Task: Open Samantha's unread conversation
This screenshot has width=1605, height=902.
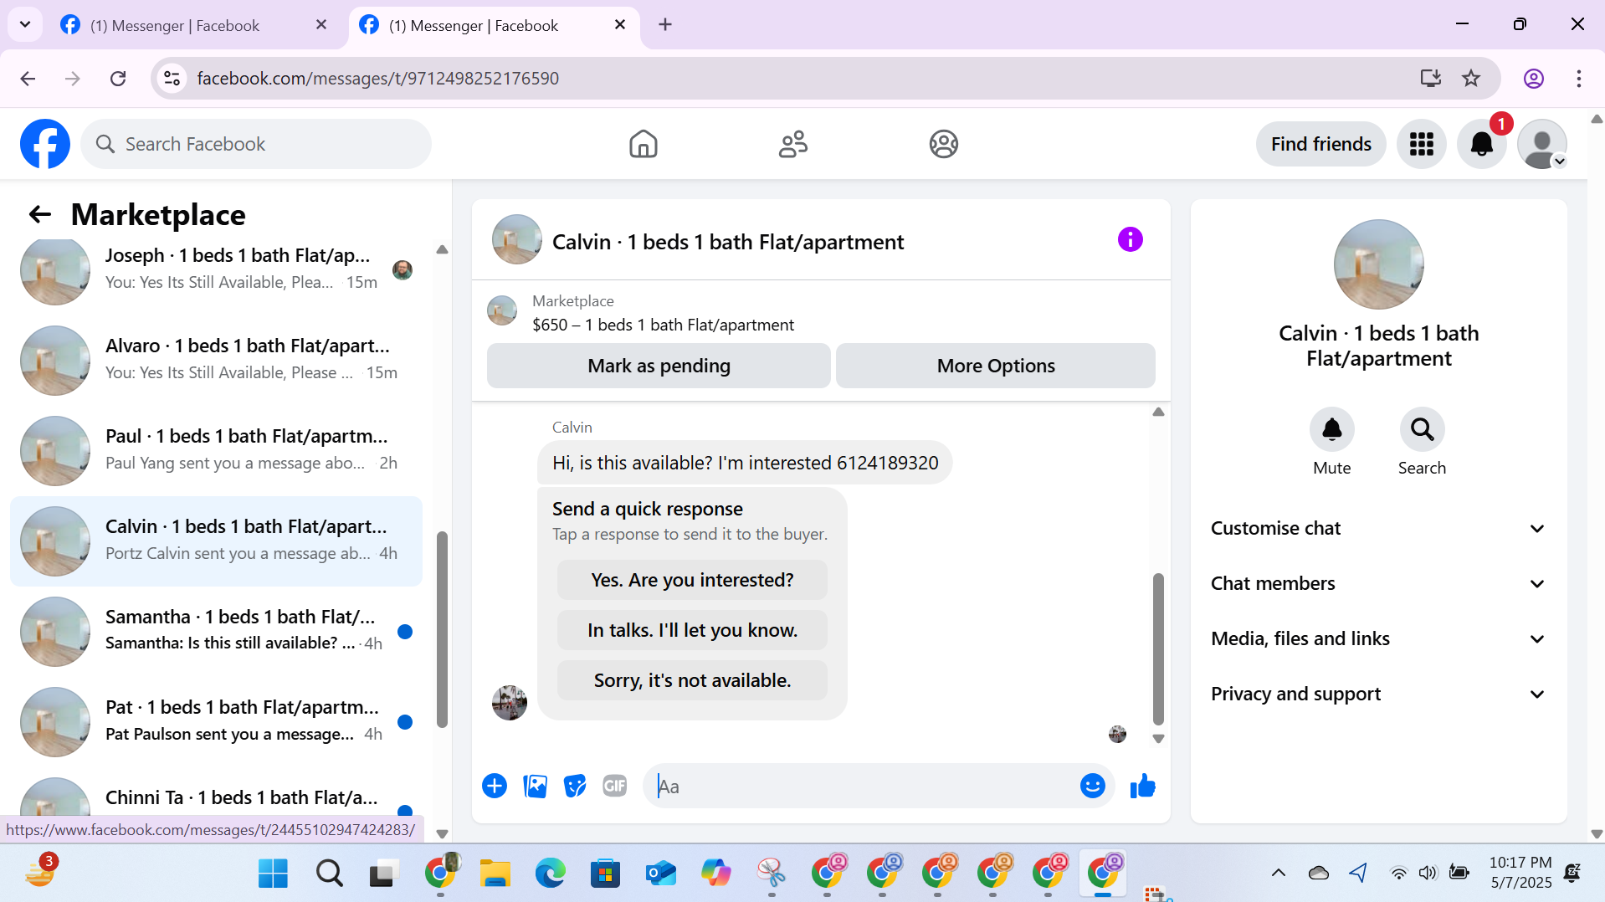Action: 216,632
